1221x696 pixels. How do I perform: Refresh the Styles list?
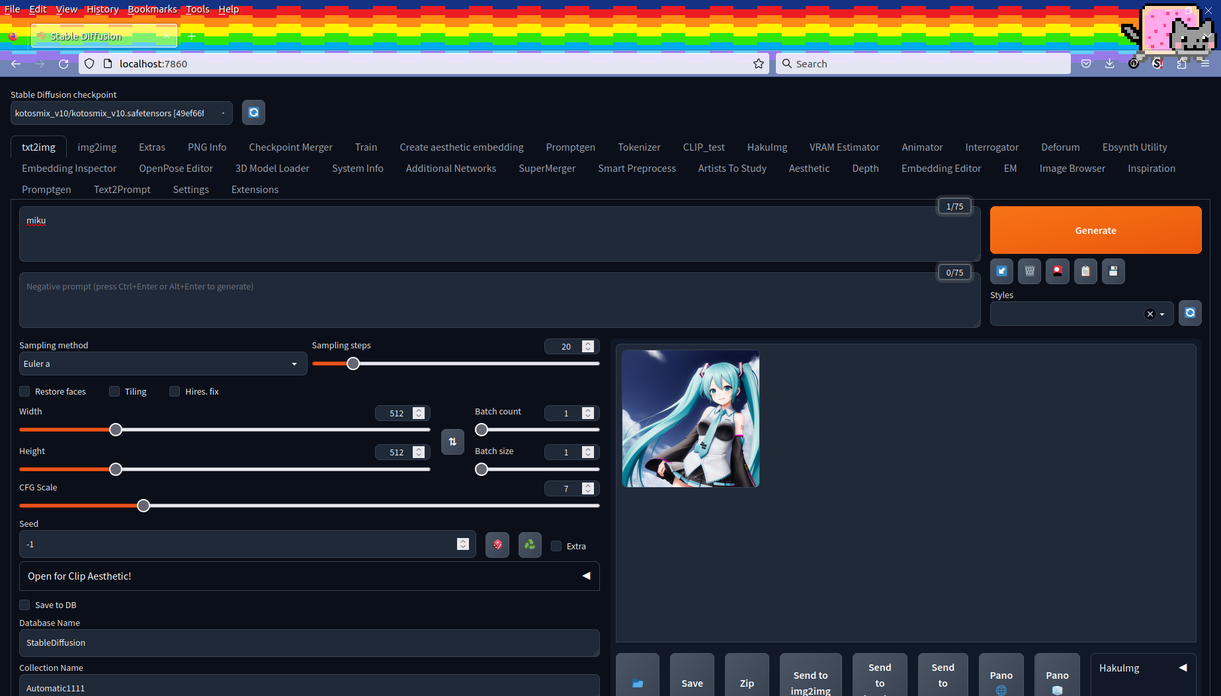1190,313
